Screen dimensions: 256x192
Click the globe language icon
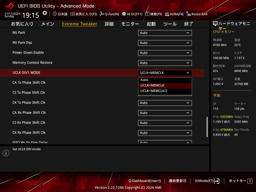tap(55, 14)
